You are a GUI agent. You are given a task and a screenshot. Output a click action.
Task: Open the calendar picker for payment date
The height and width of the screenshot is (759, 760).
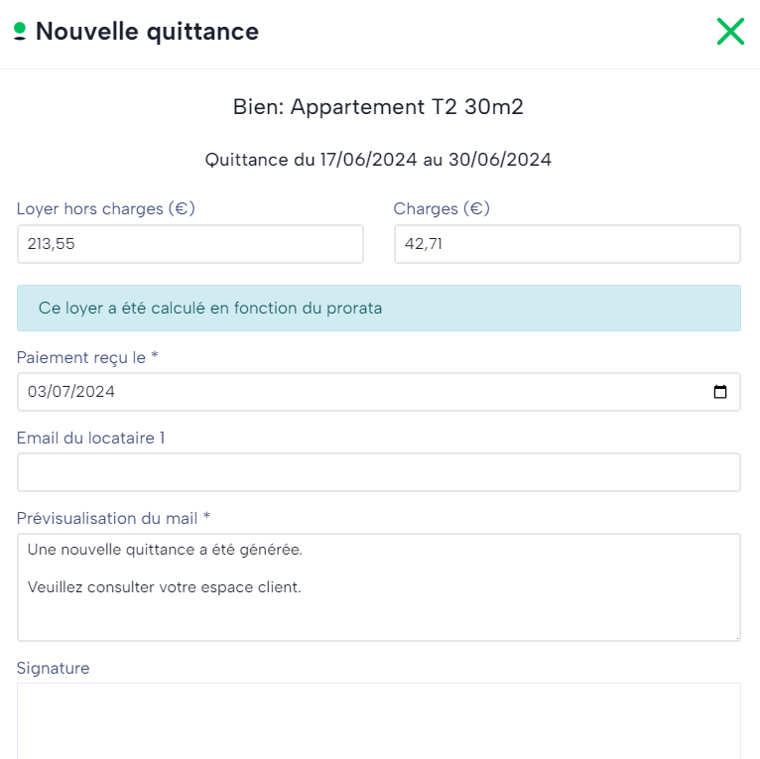[720, 392]
